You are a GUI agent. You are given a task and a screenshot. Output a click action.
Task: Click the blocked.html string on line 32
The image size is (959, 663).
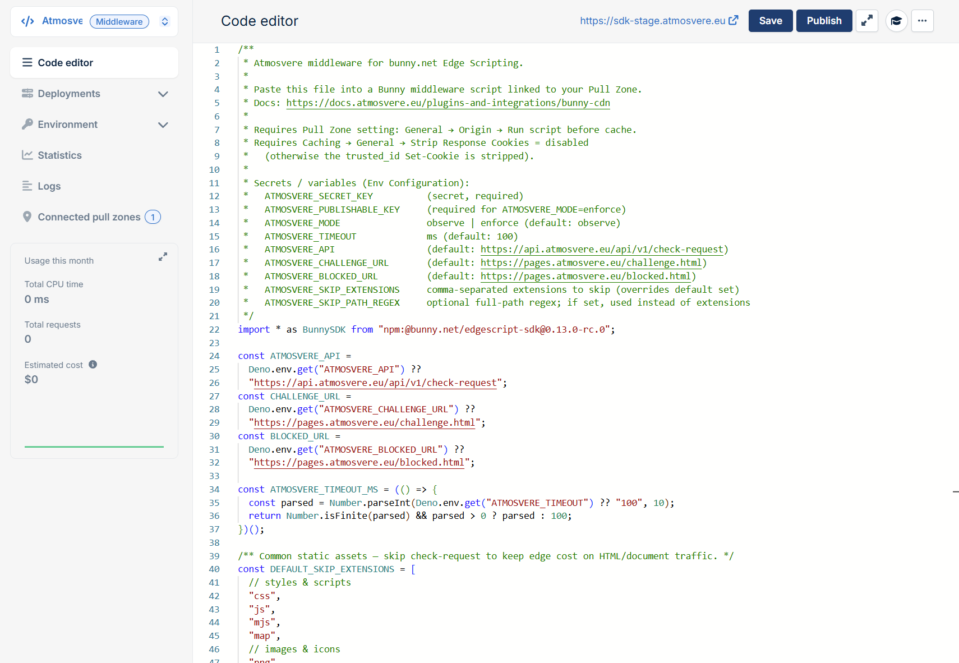pyautogui.click(x=359, y=463)
